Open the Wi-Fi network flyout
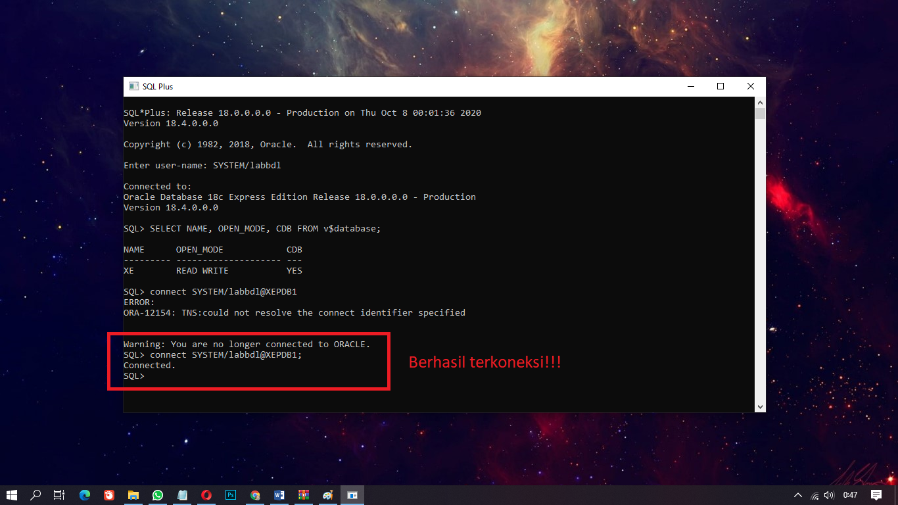Viewport: 898px width, 505px height. (815, 495)
